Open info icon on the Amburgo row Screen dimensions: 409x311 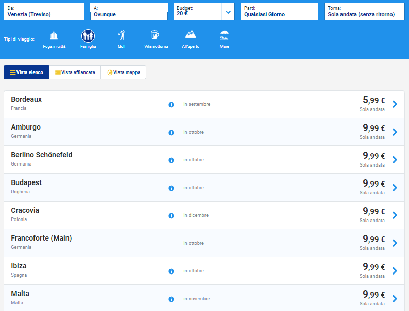pos(171,133)
